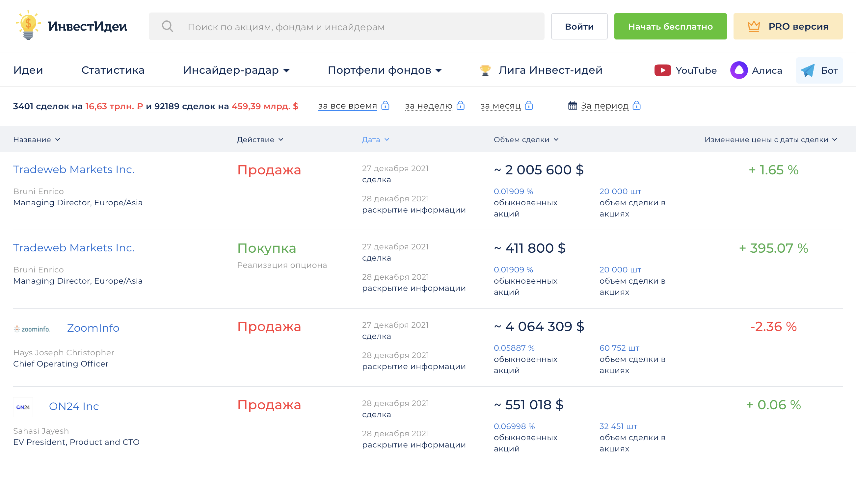This screenshot has height=483, width=856.
Task: Click the ~ 551 018 $ deal volume
Action: (x=529, y=405)
